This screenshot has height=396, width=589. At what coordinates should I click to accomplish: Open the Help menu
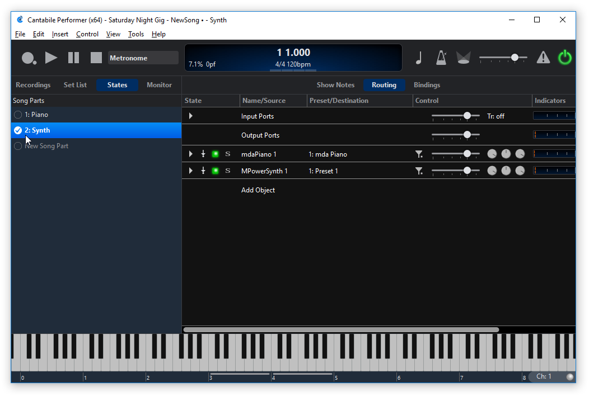[158, 34]
